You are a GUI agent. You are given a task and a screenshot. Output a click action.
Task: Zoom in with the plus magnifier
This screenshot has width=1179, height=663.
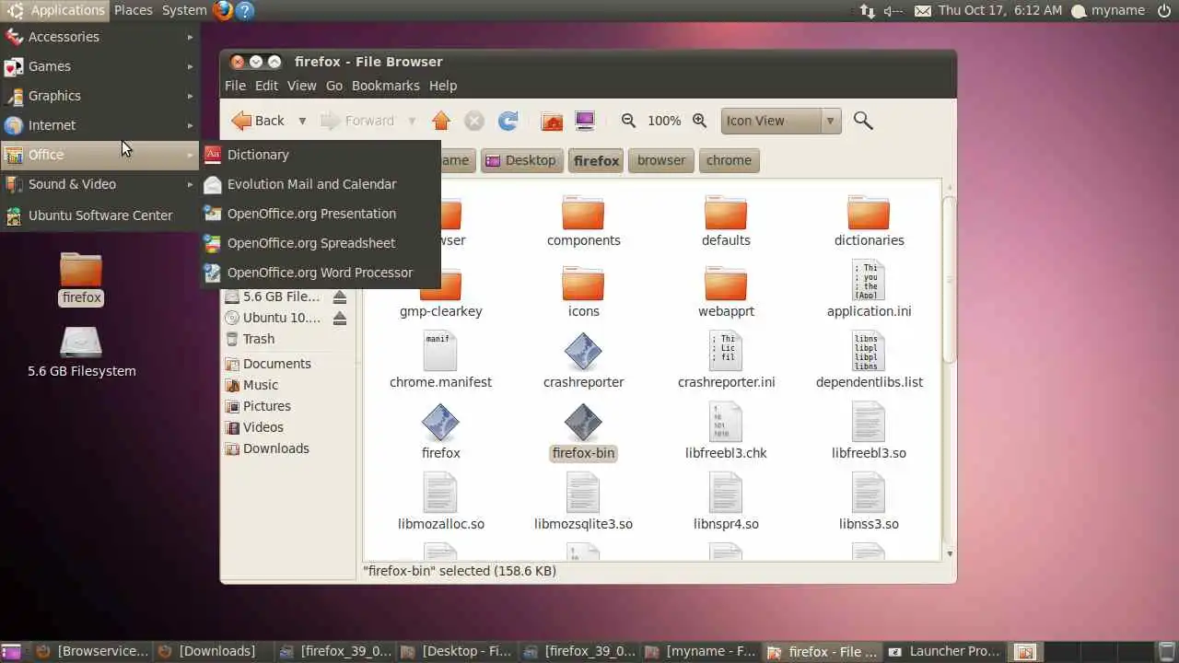point(699,121)
